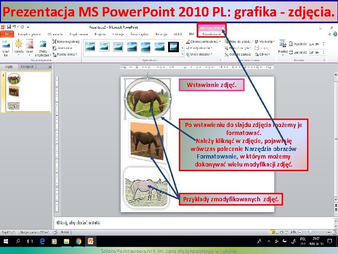338x254 pixels.
Task: Click the Normal view button in status bar
Action: (x=273, y=232)
